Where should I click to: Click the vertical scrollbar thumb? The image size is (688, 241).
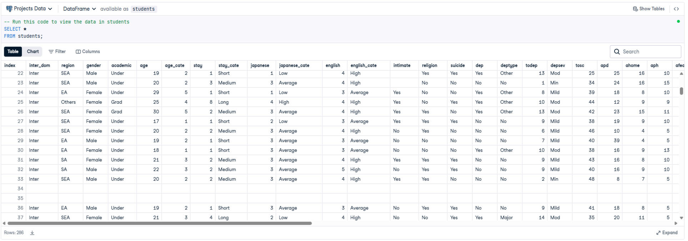[681, 91]
